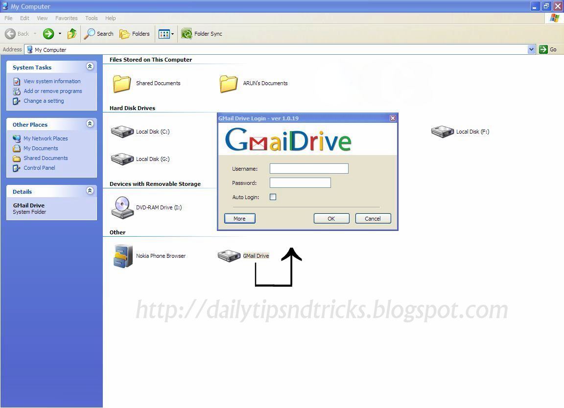Open Forward history dropdown arrow
Image resolution: width=564 pixels, height=408 pixels.
pyautogui.click(x=60, y=34)
